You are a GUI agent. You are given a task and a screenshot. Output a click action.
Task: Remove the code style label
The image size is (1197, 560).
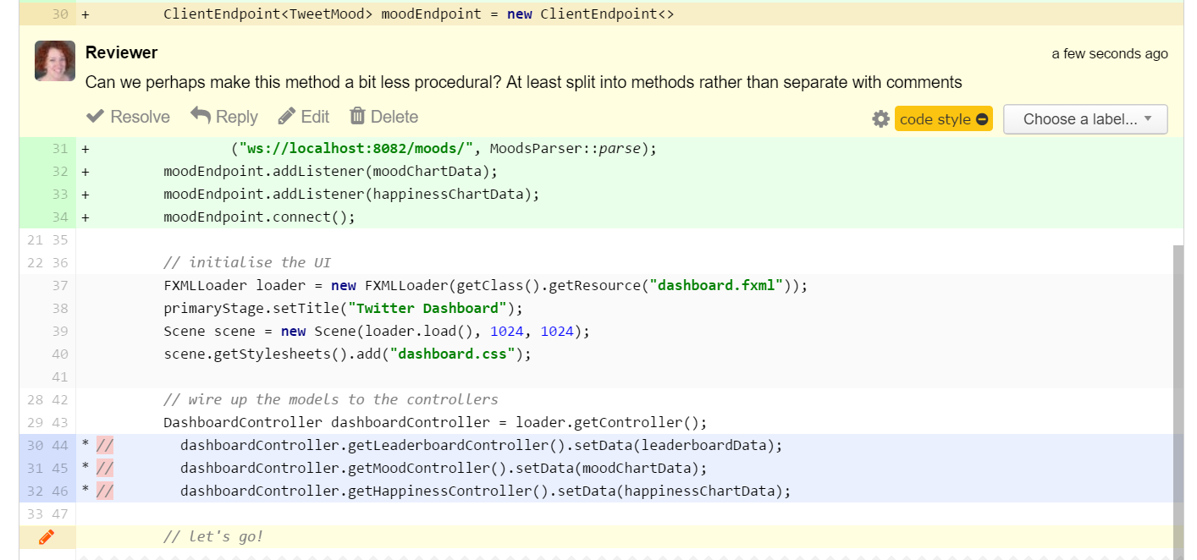[982, 119]
